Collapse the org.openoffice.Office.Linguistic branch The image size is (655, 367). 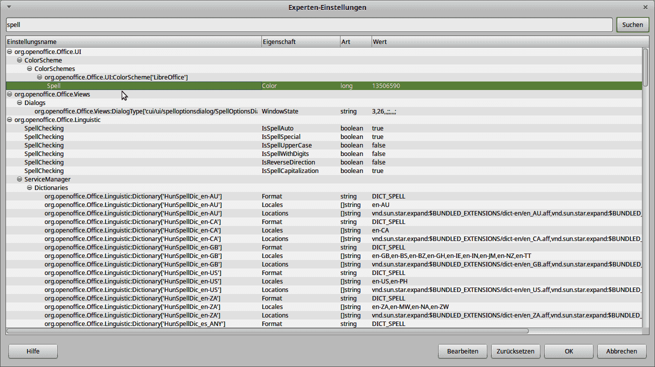[9, 119]
